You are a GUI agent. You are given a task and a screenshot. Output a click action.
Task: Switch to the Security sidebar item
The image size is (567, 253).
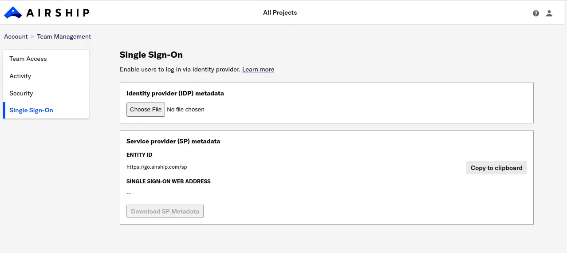click(21, 93)
